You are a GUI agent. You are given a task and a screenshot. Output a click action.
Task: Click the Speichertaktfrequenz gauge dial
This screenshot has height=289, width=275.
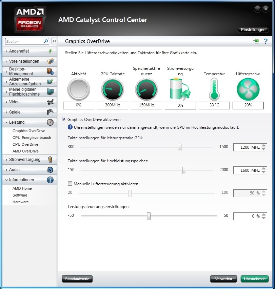146,89
